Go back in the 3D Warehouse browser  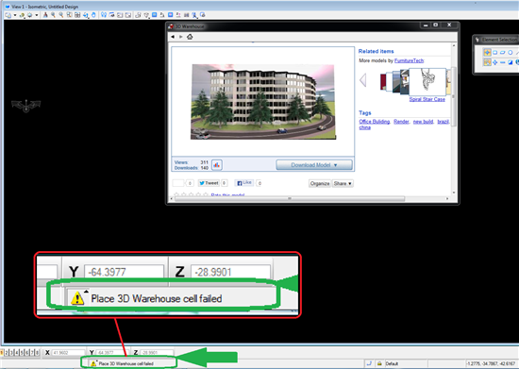tap(173, 37)
